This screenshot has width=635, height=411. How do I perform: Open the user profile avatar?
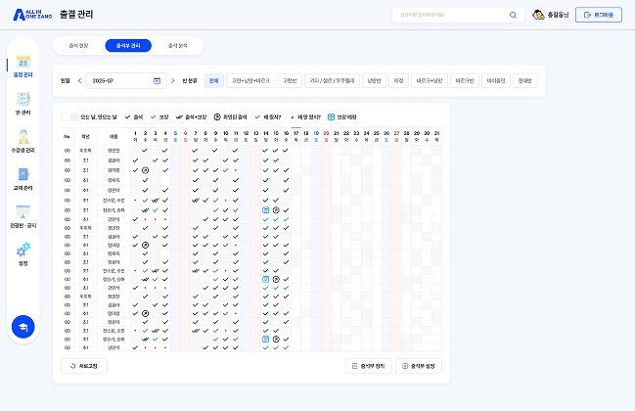pos(538,15)
